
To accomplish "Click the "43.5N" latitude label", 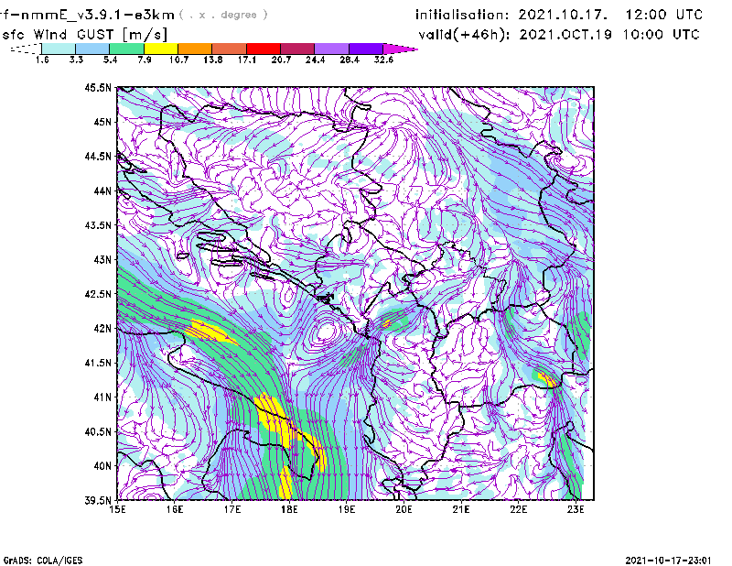I will click(x=99, y=225).
